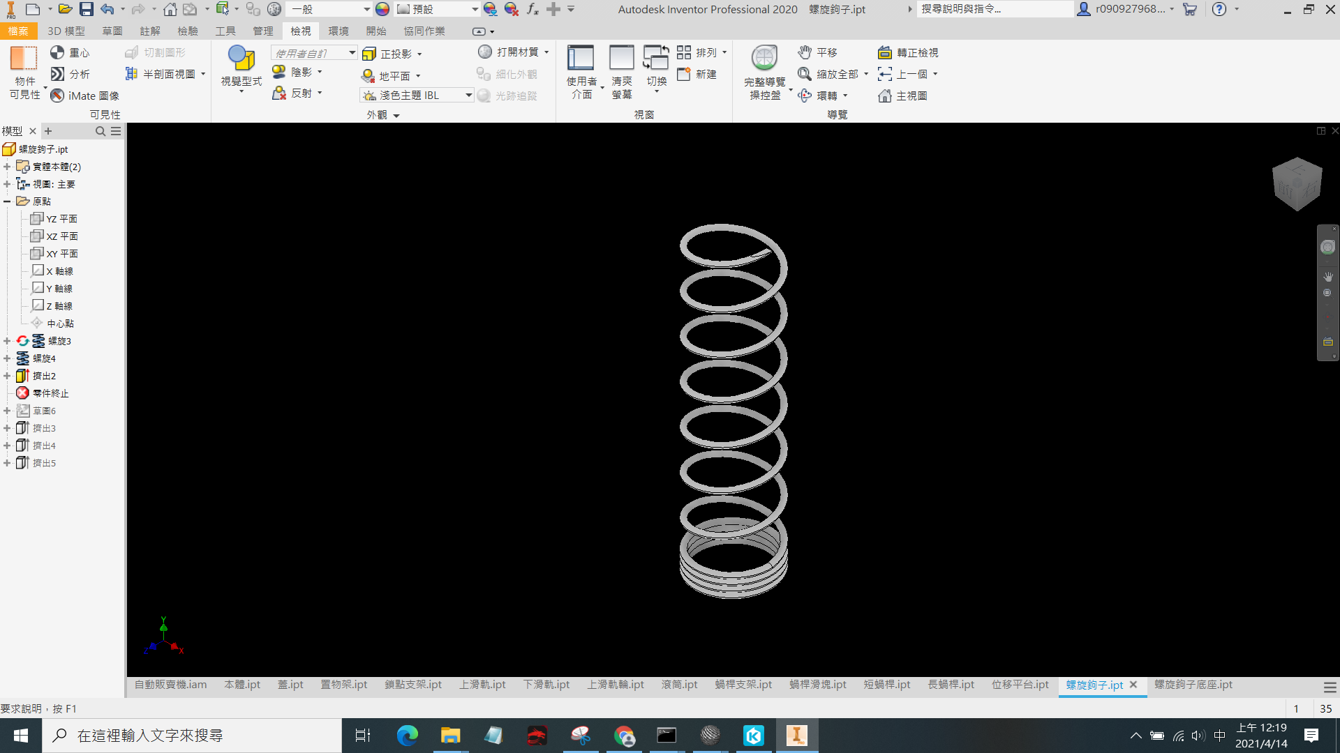Switch to 環境 ribbon tab

coord(338,31)
